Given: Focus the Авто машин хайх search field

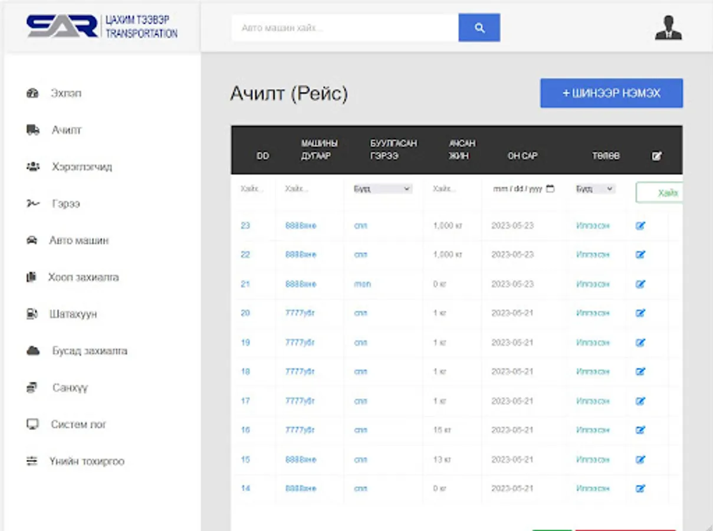Looking at the screenshot, I should pos(345,28).
